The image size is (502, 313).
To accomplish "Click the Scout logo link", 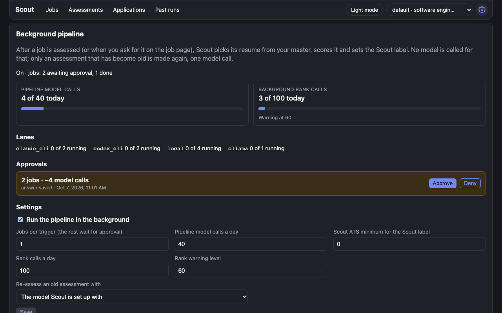I will [25, 9].
